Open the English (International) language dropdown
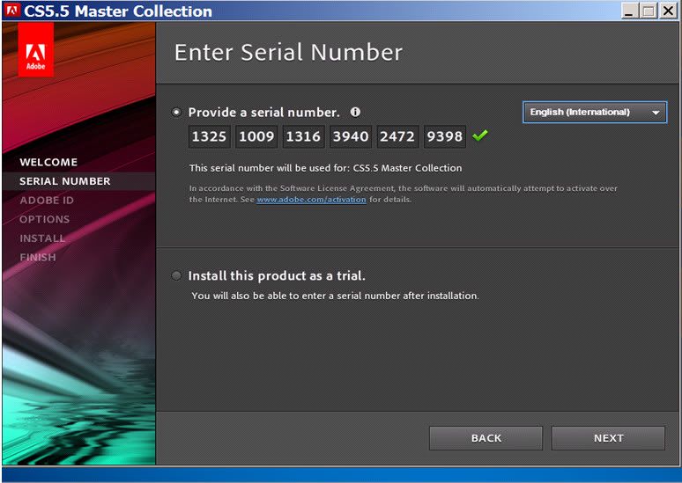Viewport: 682px width, 483px height. (x=595, y=113)
